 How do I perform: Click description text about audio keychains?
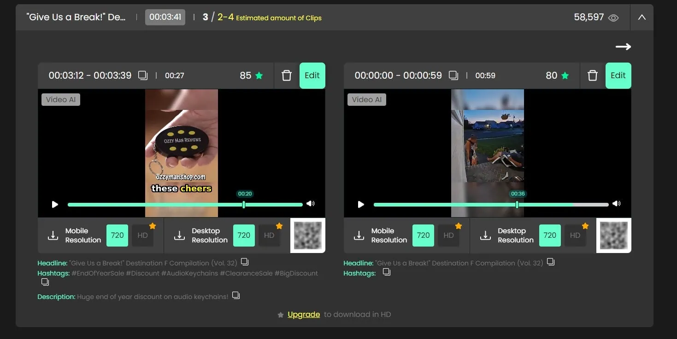[x=153, y=297]
